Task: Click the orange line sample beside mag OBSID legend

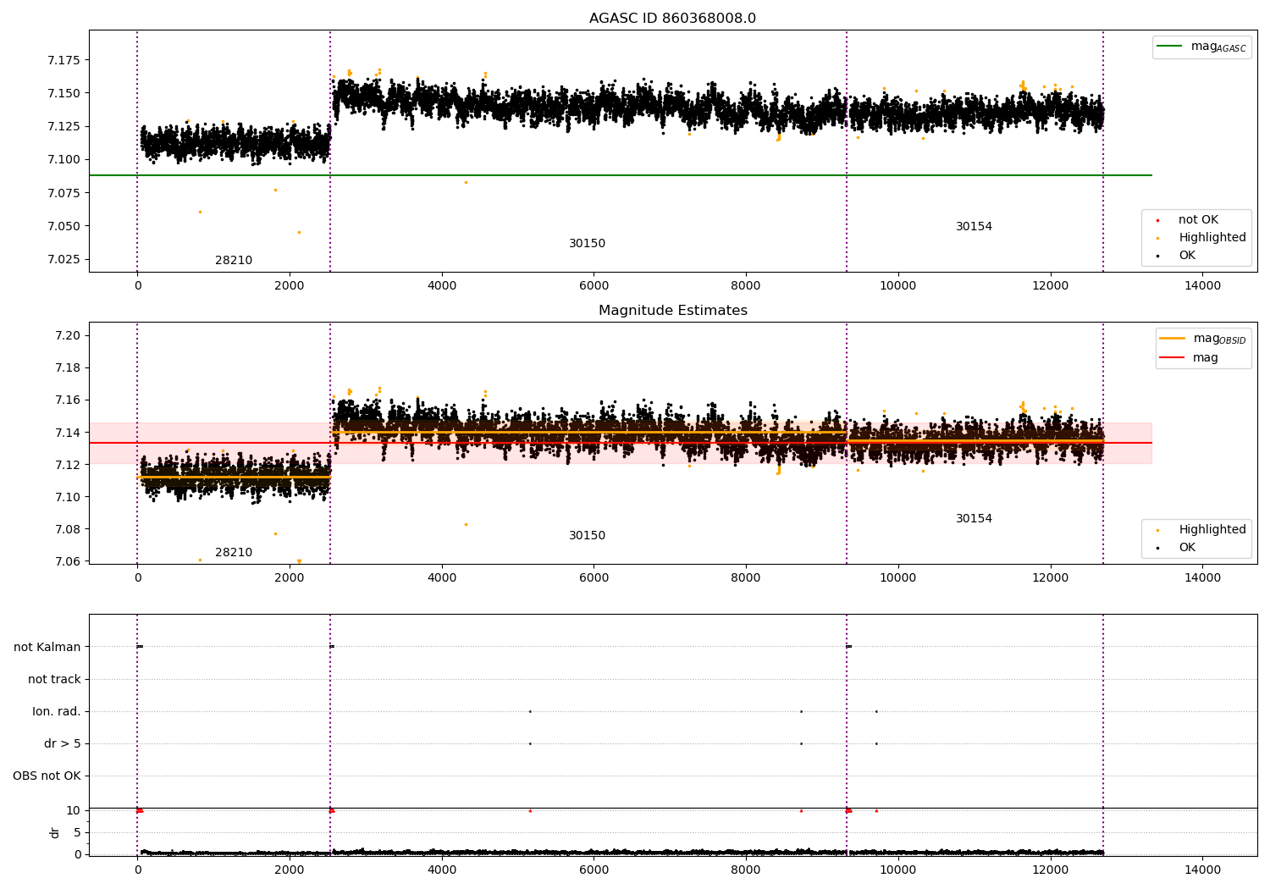Action: coord(1172,339)
